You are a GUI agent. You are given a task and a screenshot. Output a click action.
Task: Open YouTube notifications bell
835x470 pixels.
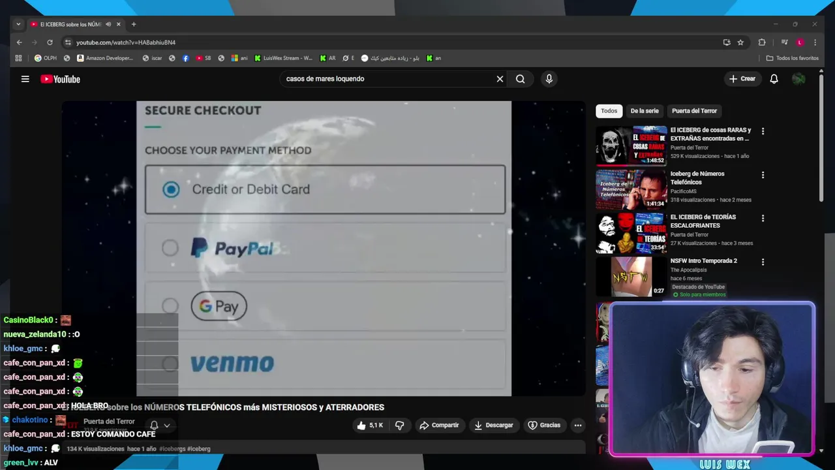tap(774, 79)
